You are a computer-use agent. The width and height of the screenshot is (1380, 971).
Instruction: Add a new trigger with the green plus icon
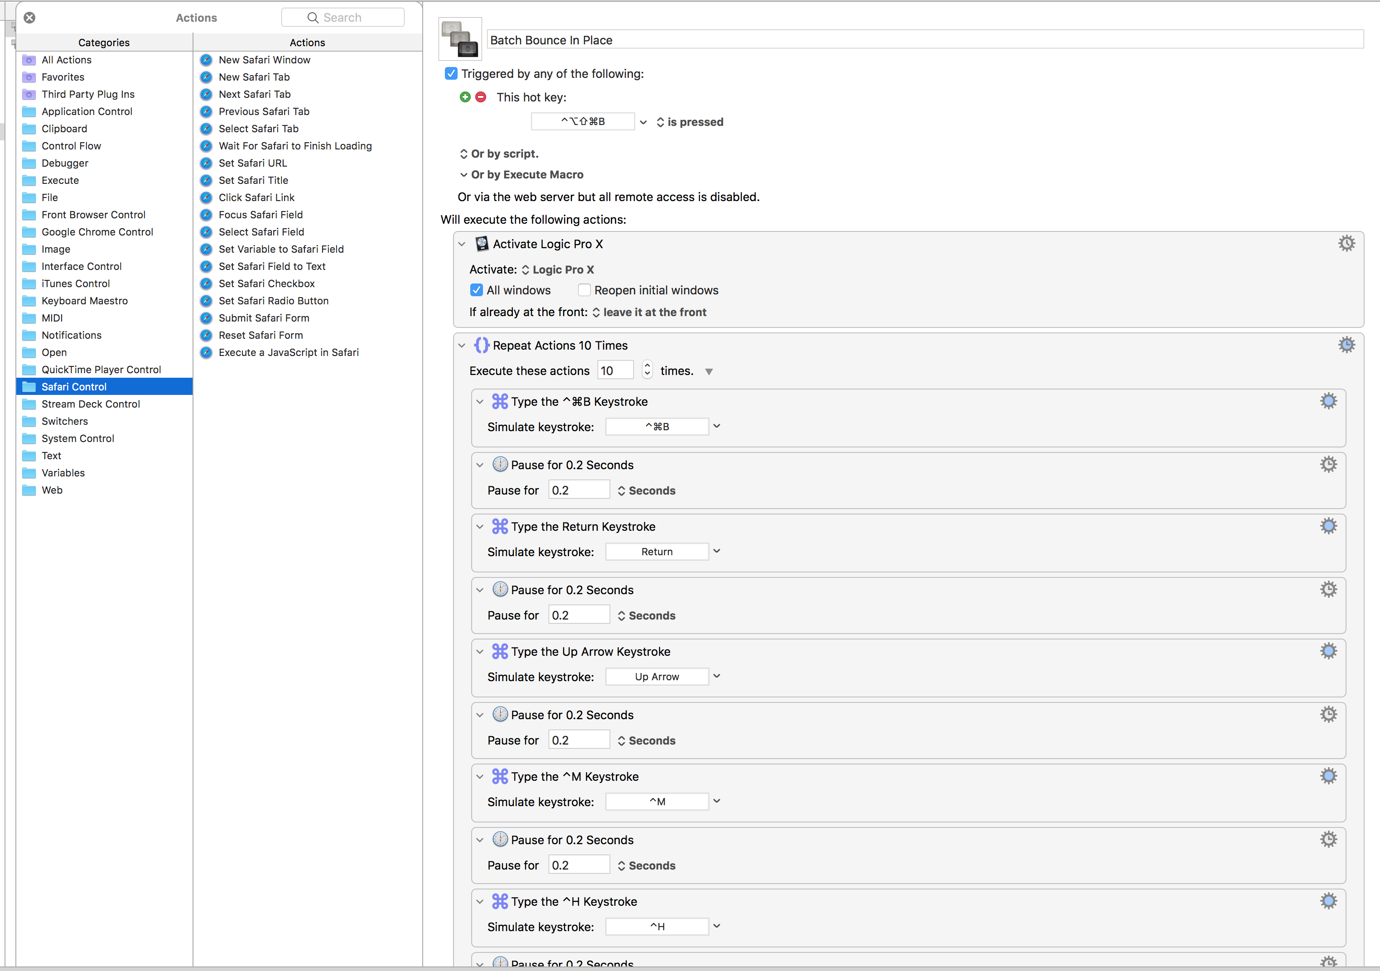click(465, 97)
